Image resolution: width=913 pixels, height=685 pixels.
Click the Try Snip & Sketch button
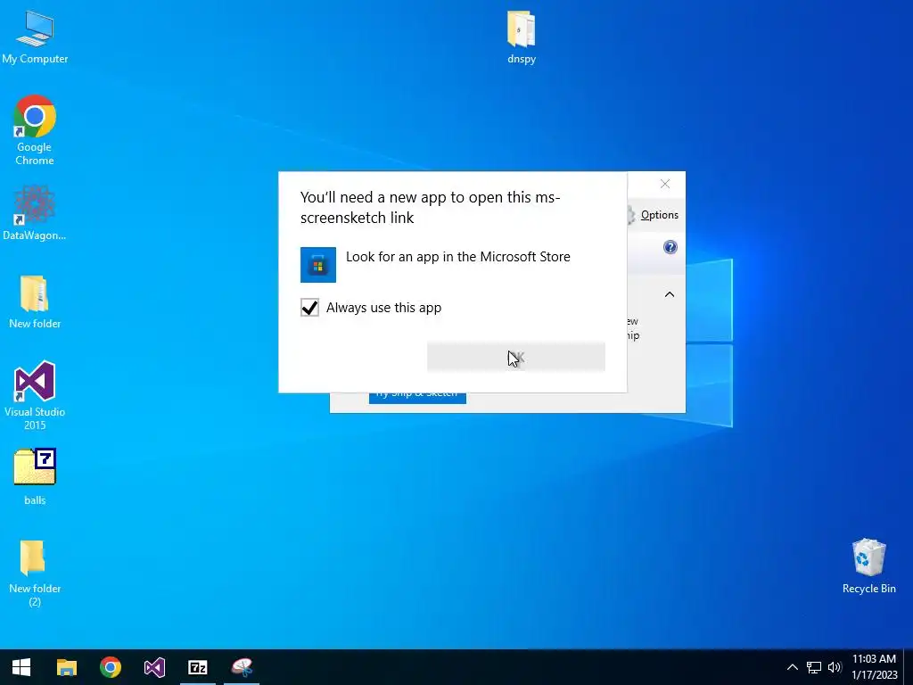pyautogui.click(x=417, y=397)
